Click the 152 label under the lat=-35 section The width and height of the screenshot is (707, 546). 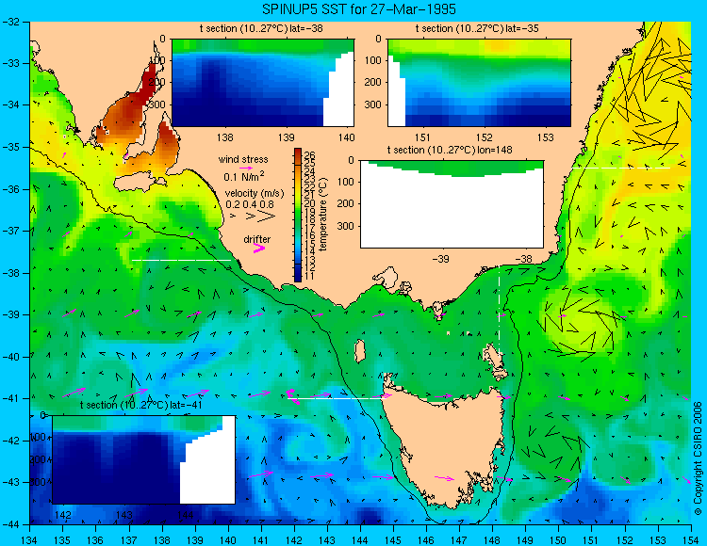485,137
